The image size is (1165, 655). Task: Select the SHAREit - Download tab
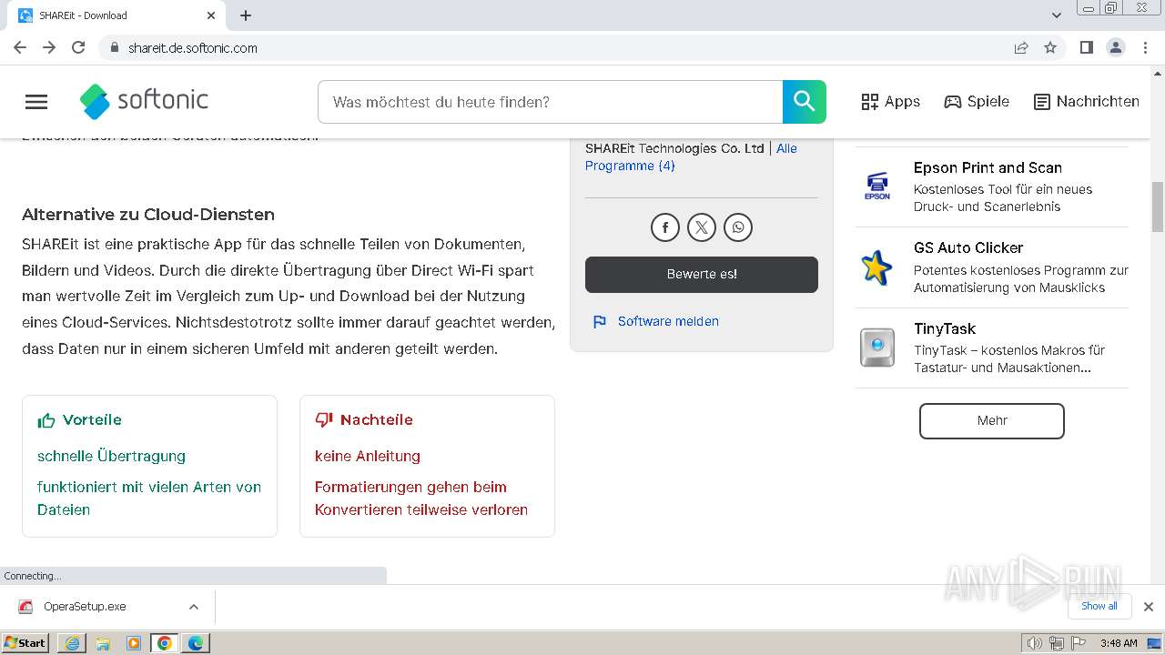coord(116,15)
